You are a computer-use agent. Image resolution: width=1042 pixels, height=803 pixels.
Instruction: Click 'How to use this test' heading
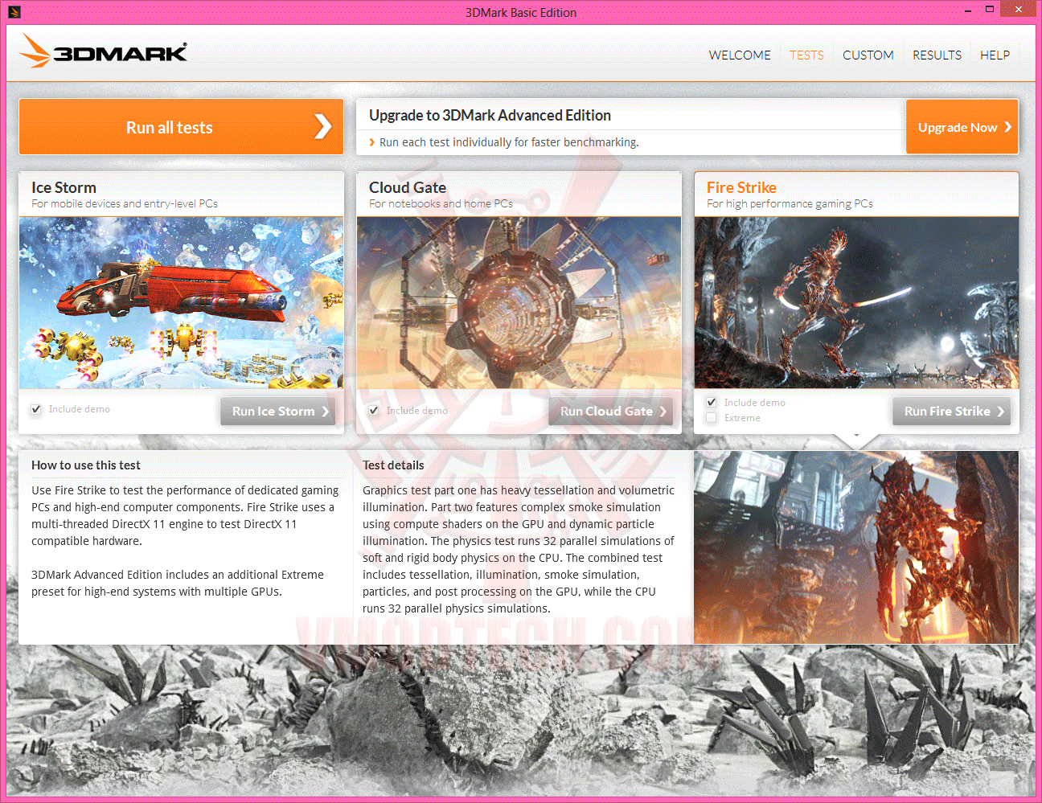(x=86, y=465)
